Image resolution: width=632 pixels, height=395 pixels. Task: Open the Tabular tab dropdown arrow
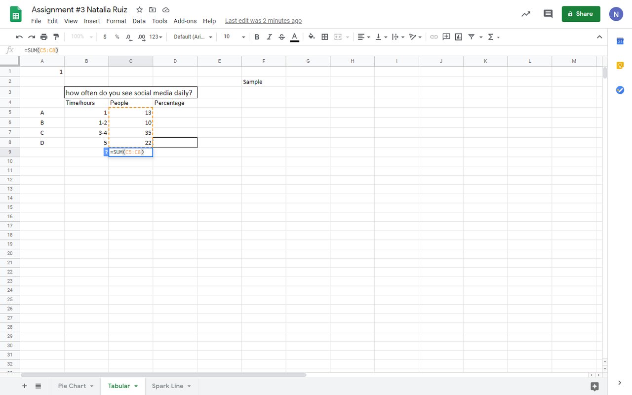pos(136,386)
